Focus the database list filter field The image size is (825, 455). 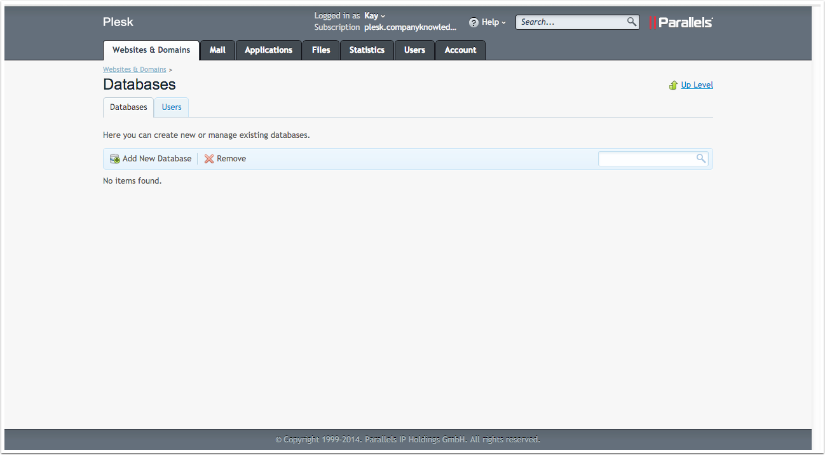point(653,159)
